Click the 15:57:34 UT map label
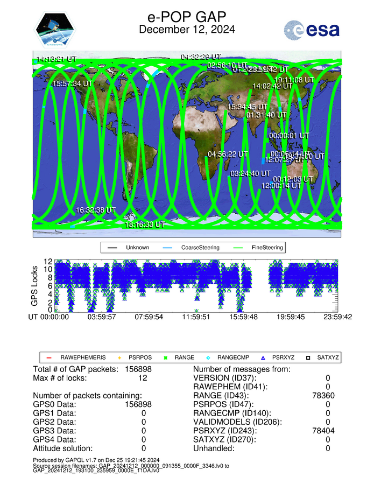The image size is (374, 484). tap(73, 84)
